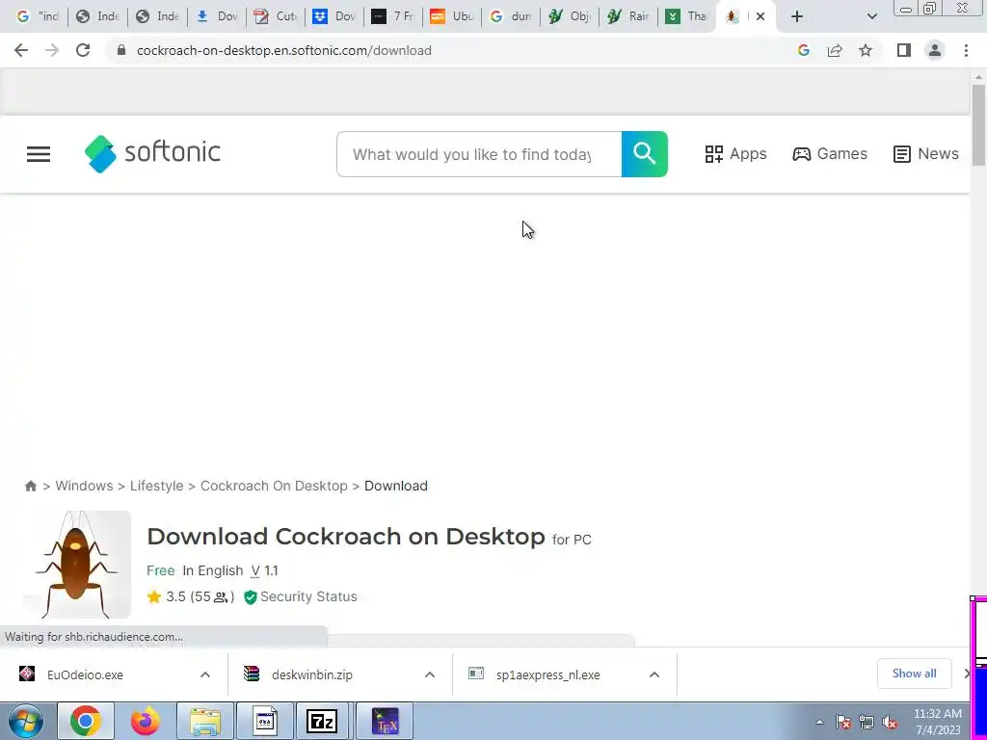The image size is (987, 740).
Task: Expand options for sp1aexpress_nl.exe download
Action: click(x=654, y=674)
